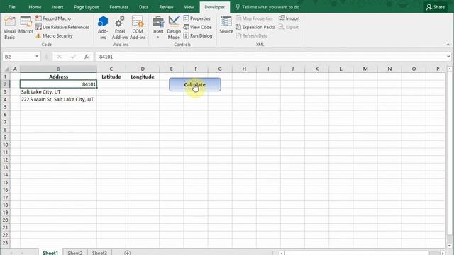Open Macro Security settings

pyautogui.click(x=54, y=36)
